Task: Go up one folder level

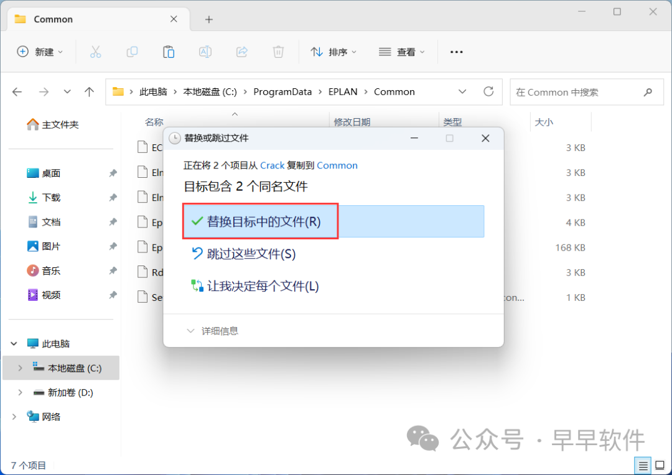Action: [x=90, y=92]
